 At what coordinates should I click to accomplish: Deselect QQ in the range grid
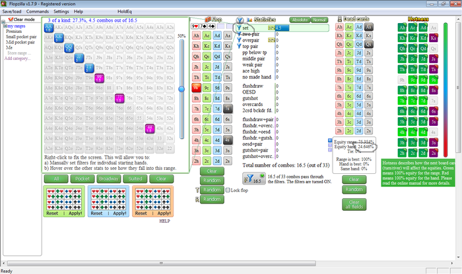pos(69,48)
